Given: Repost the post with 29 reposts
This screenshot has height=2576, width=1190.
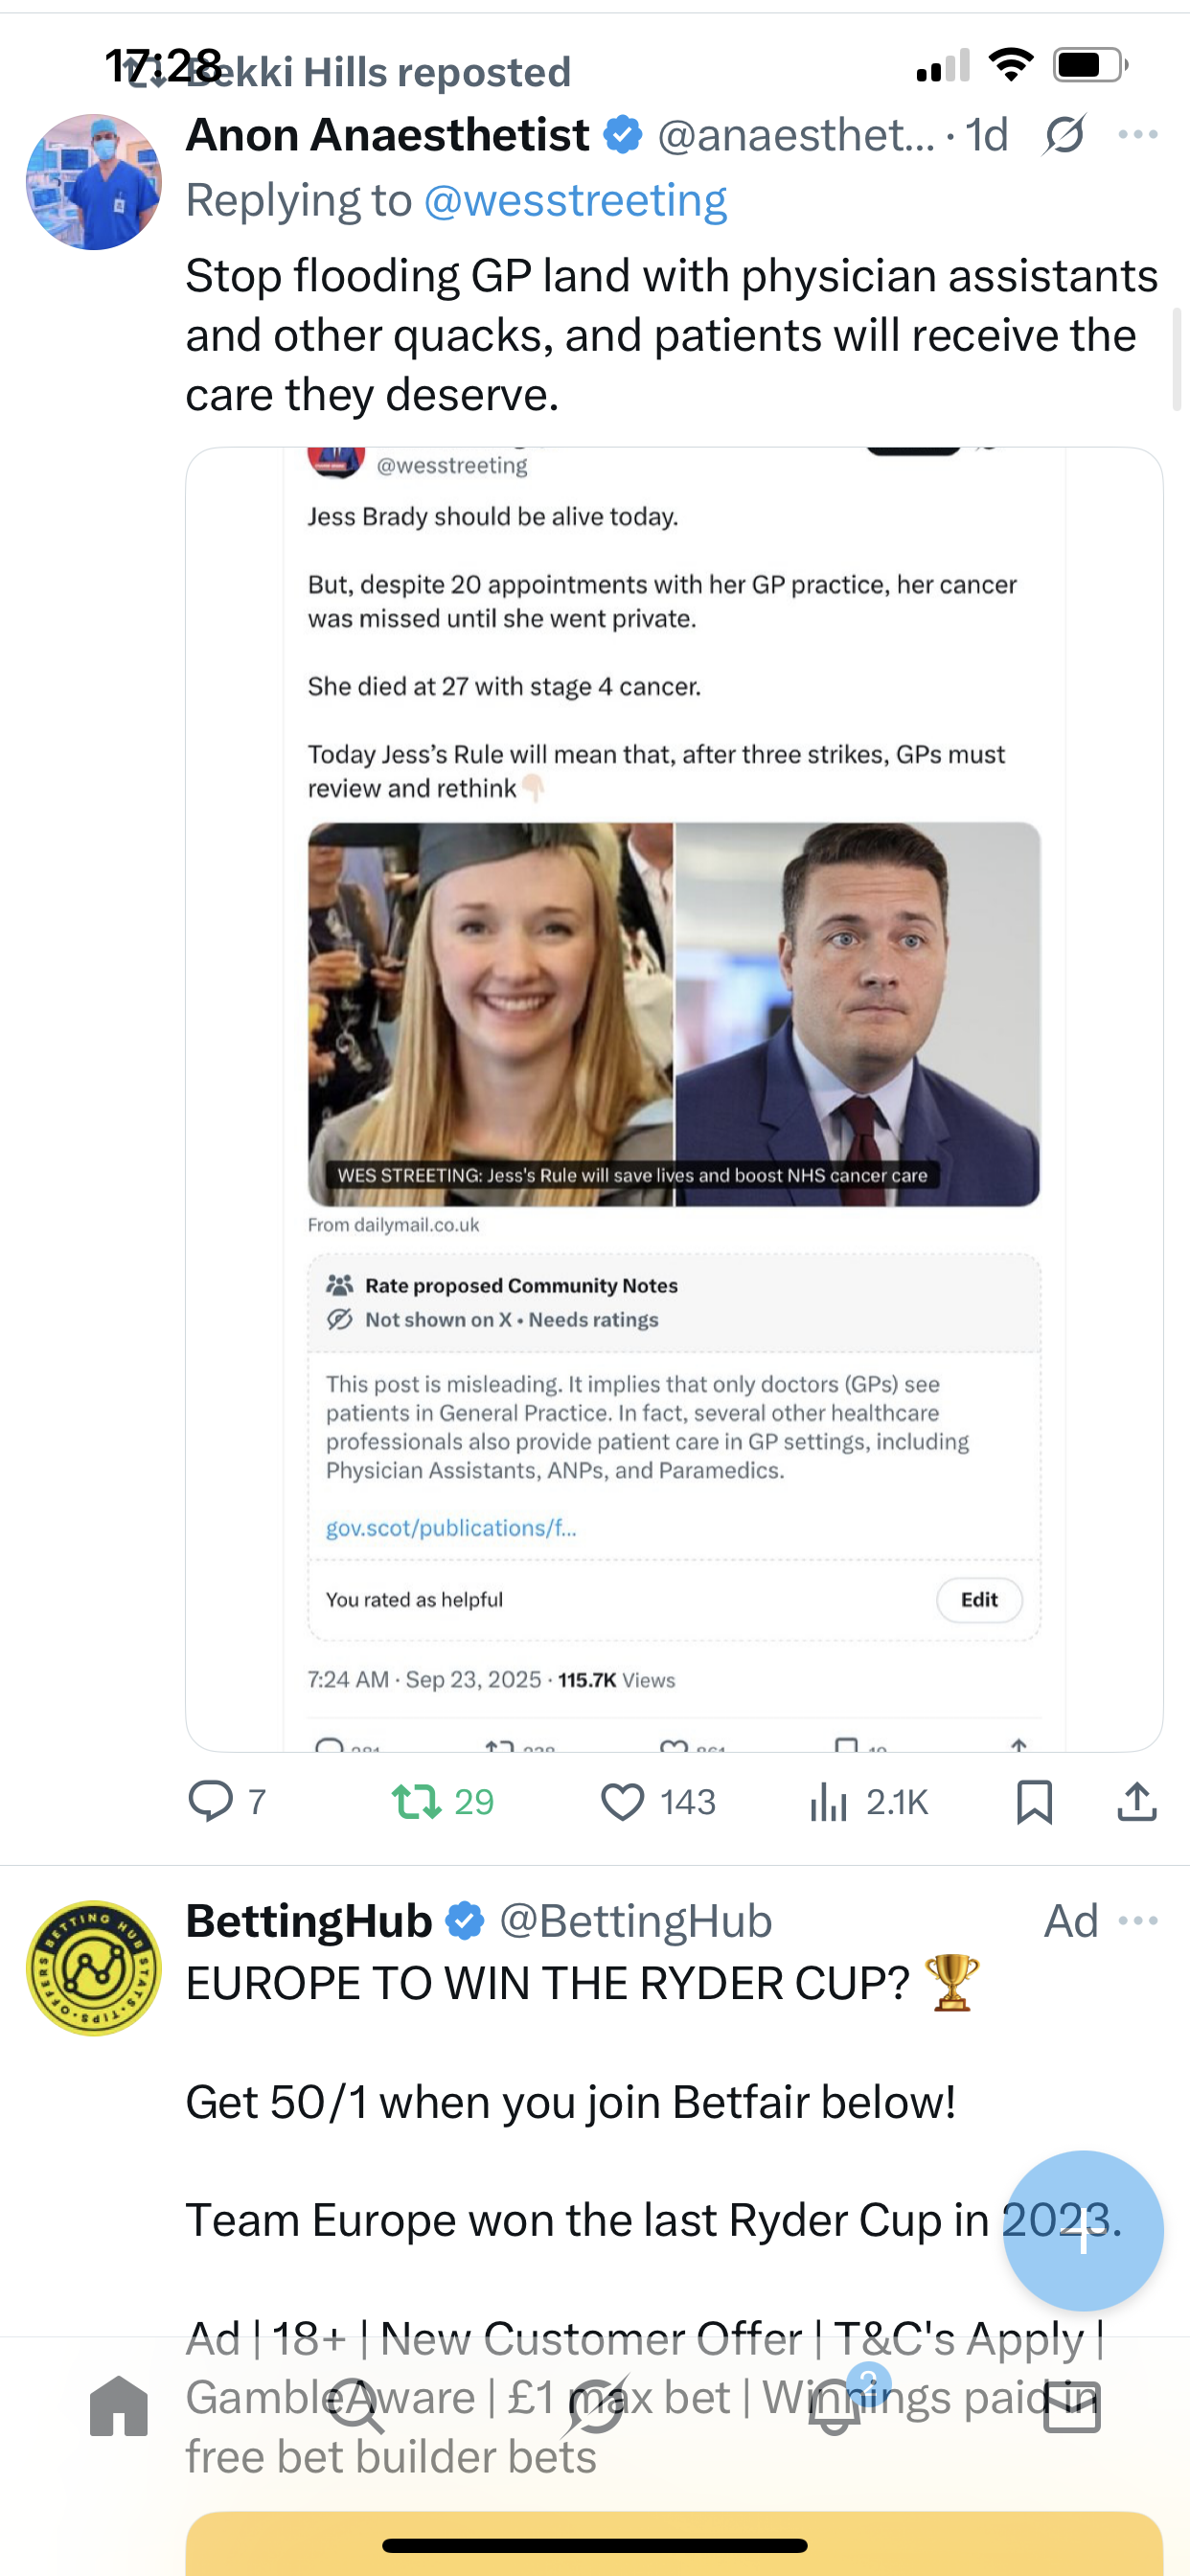Looking at the screenshot, I should (416, 1801).
